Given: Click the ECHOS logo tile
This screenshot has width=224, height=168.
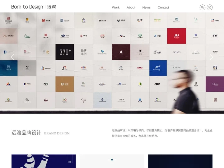Looking at the screenshot, I should click(x=177, y=52).
